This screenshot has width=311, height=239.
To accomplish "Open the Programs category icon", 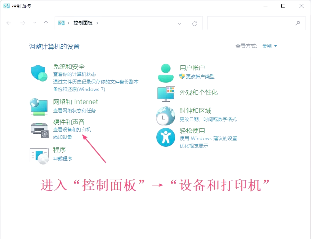I will [39, 156].
